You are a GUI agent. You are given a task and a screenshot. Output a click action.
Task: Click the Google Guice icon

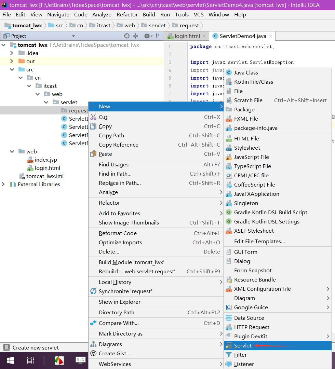[229, 307]
